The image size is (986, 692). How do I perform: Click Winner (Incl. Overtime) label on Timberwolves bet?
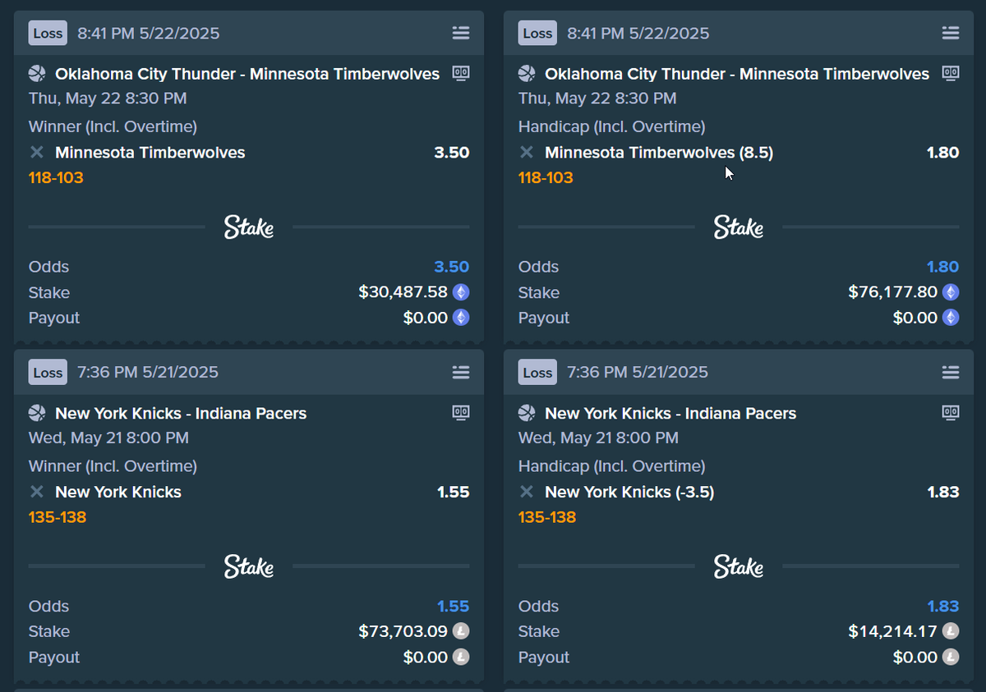point(113,126)
